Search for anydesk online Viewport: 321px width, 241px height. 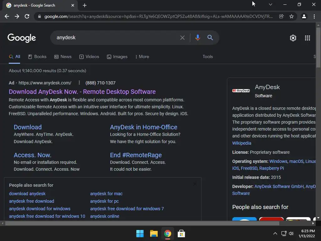[105, 216]
